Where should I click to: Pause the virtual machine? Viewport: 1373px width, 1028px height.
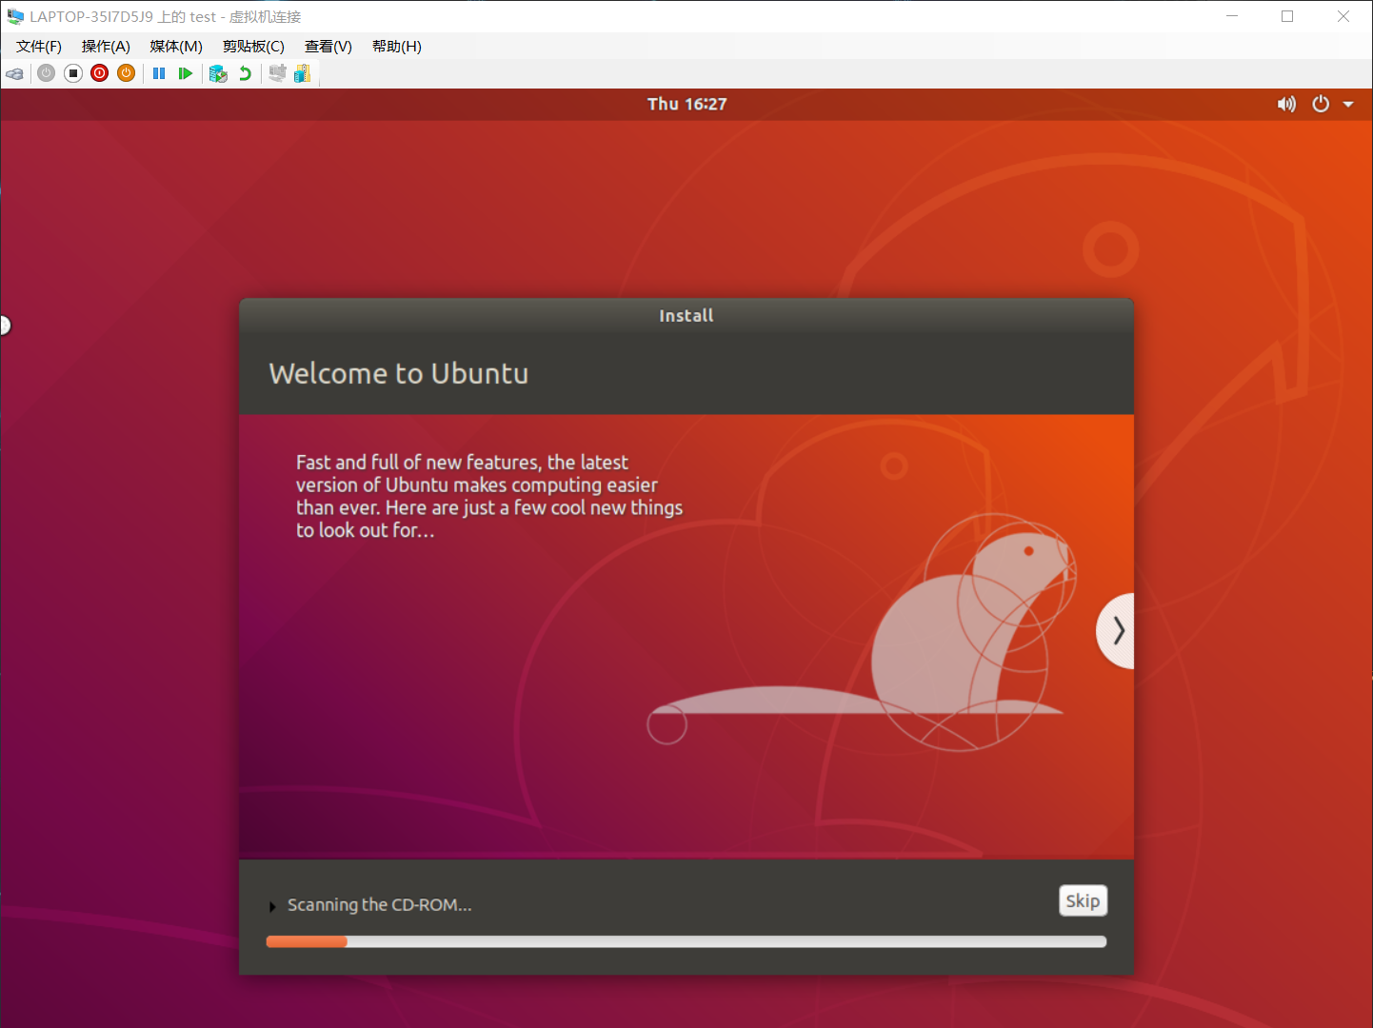pyautogui.click(x=159, y=73)
